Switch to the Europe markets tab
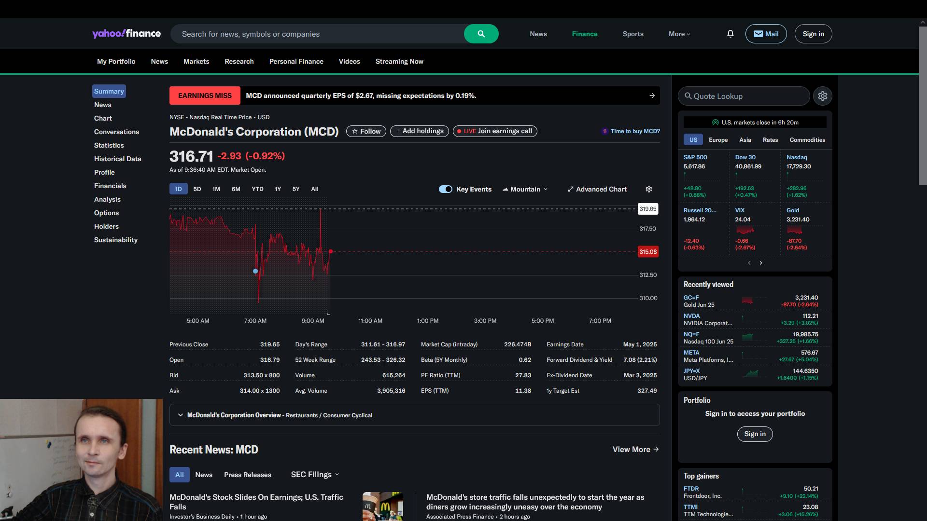 718,140
